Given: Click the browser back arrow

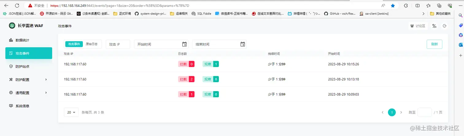Looking at the screenshot, I should (x=6, y=5).
